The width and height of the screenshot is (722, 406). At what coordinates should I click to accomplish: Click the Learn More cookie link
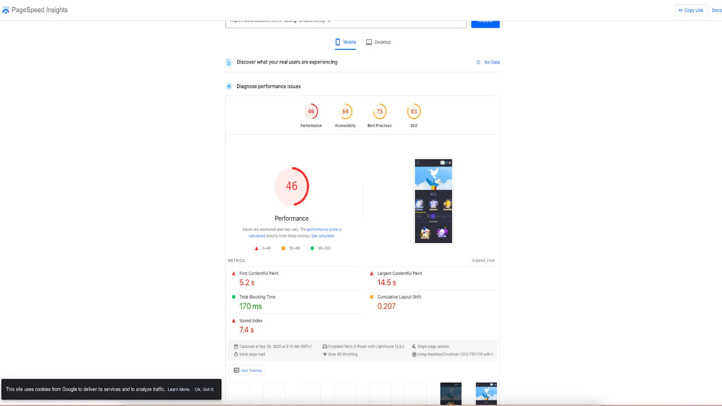pyautogui.click(x=179, y=389)
